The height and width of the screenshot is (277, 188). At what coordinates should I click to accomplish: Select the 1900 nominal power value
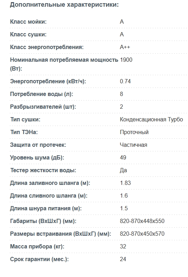pyautogui.click(x=126, y=60)
